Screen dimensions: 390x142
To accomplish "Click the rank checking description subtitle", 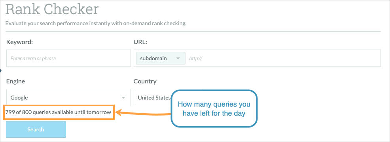I will [x=96, y=24].
